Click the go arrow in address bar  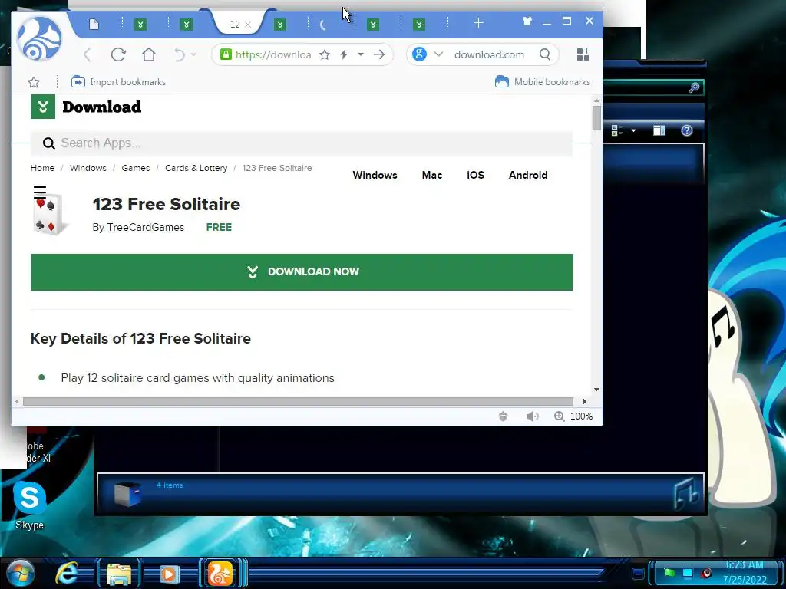[379, 54]
